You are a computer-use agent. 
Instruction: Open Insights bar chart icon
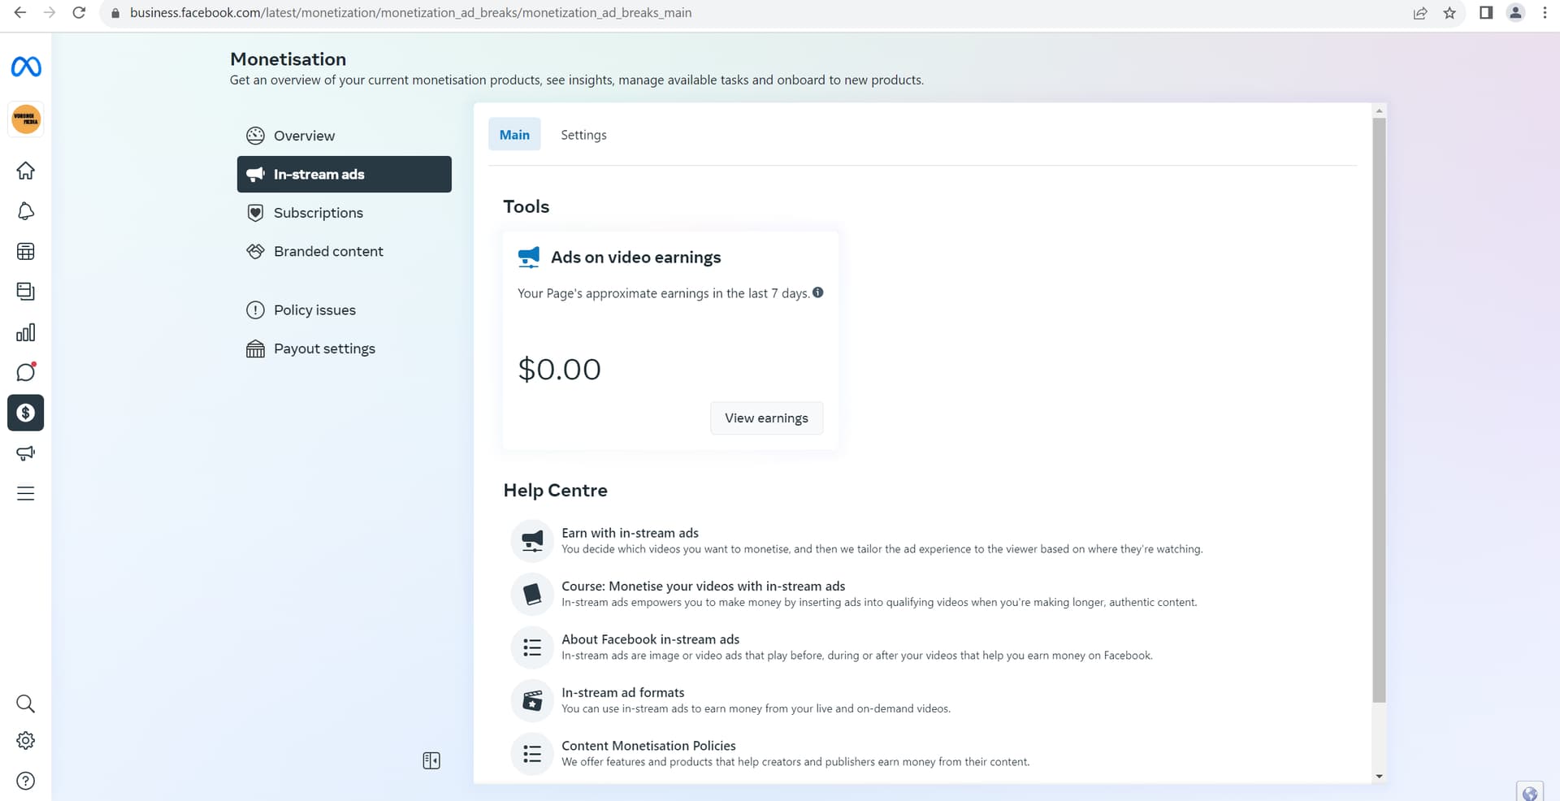coord(26,332)
